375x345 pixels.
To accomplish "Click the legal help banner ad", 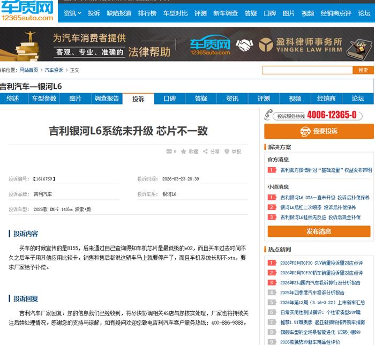I will 187,45.
